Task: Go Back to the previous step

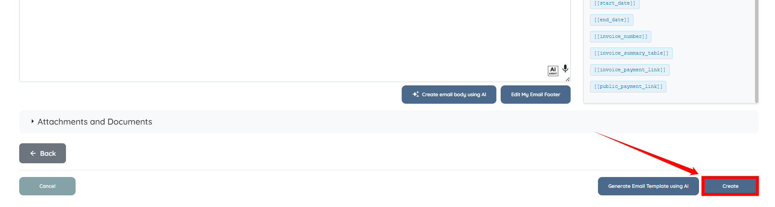Action: [43, 153]
